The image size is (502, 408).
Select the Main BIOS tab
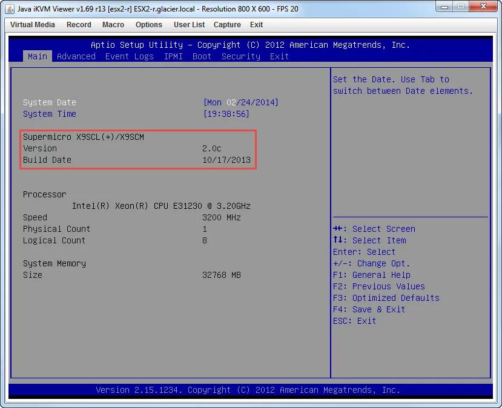point(38,56)
